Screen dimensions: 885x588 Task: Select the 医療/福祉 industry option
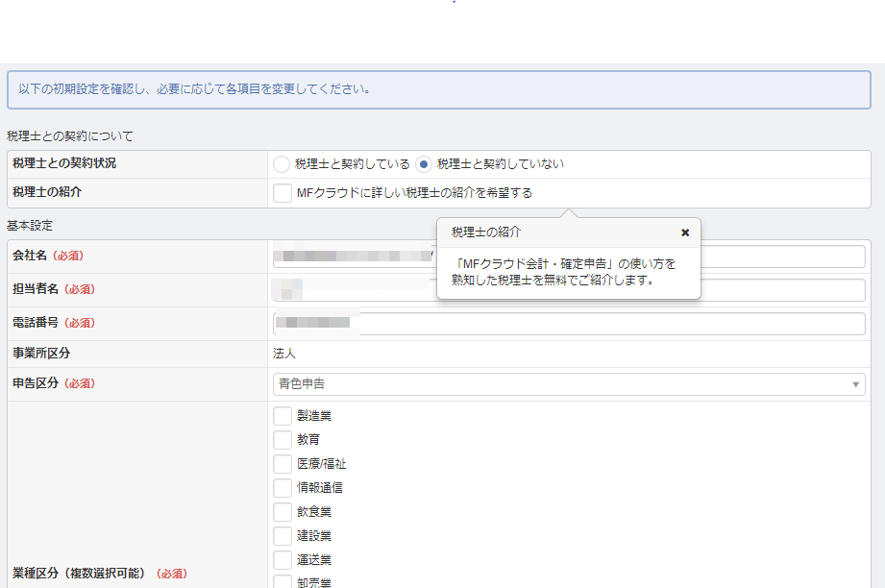283,463
